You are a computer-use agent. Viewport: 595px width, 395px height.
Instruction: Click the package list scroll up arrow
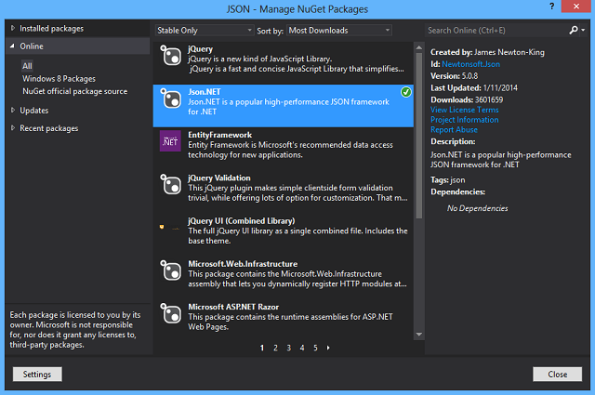419,47
